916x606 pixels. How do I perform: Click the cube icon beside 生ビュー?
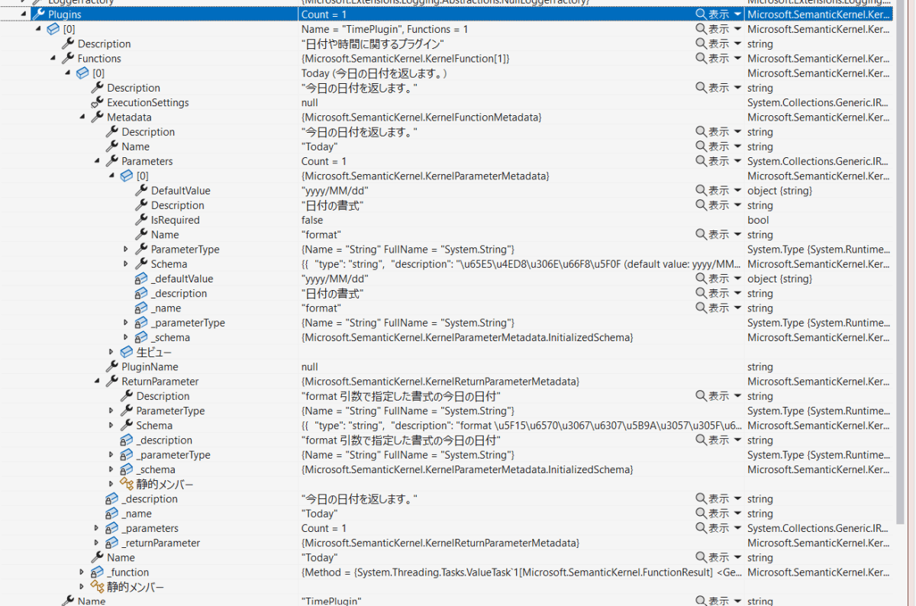tap(127, 353)
